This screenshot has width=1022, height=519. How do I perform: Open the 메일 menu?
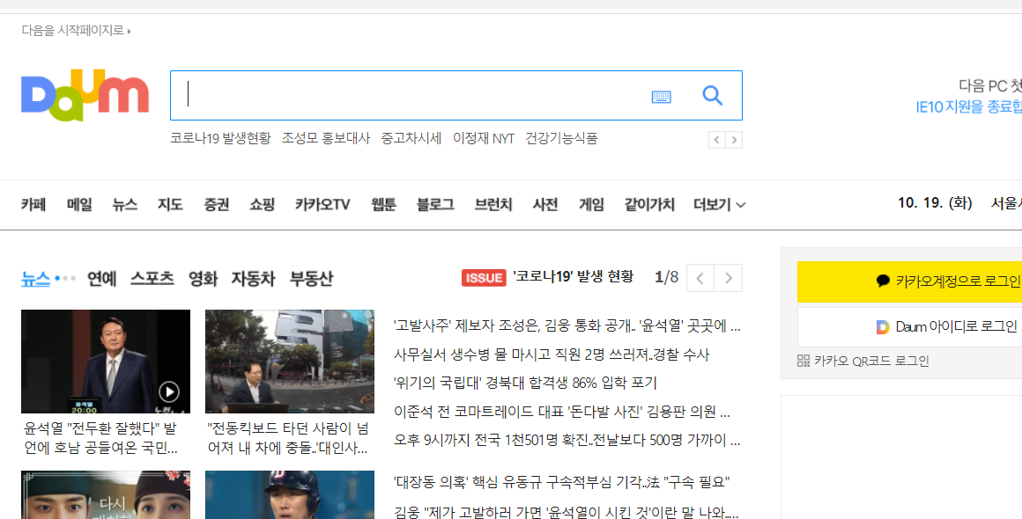point(79,204)
